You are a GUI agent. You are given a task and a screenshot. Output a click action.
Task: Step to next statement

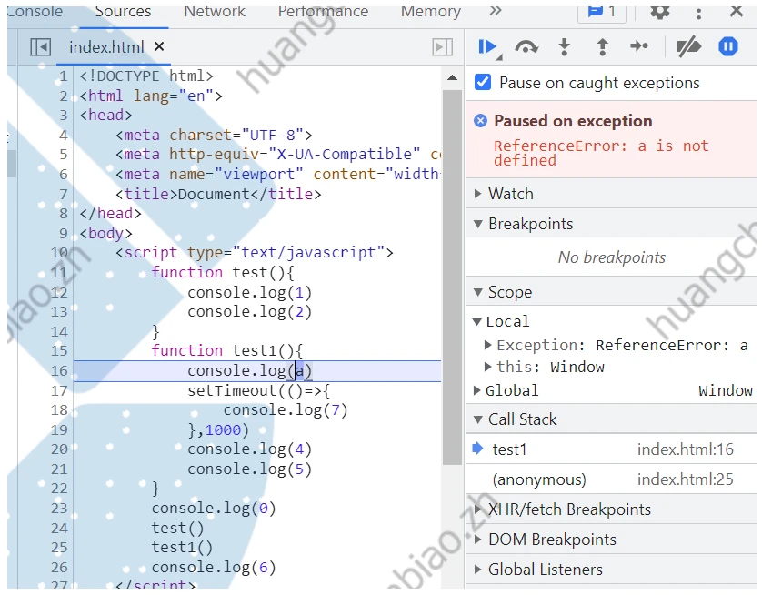coord(639,46)
